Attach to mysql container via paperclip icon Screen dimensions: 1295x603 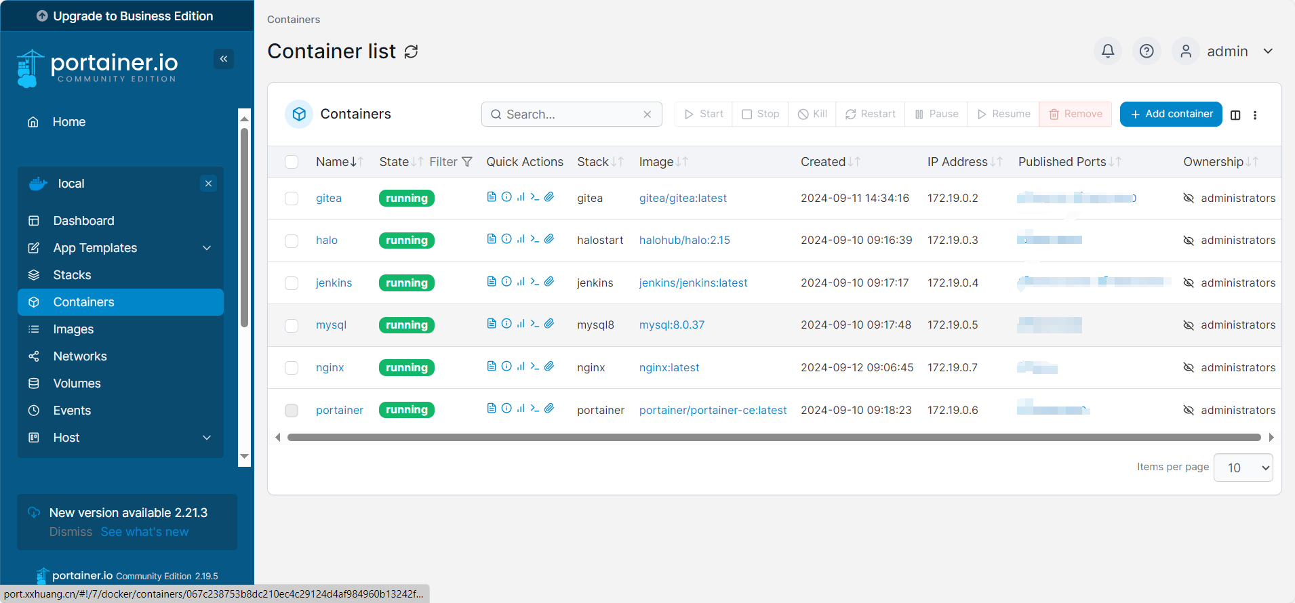(x=549, y=323)
